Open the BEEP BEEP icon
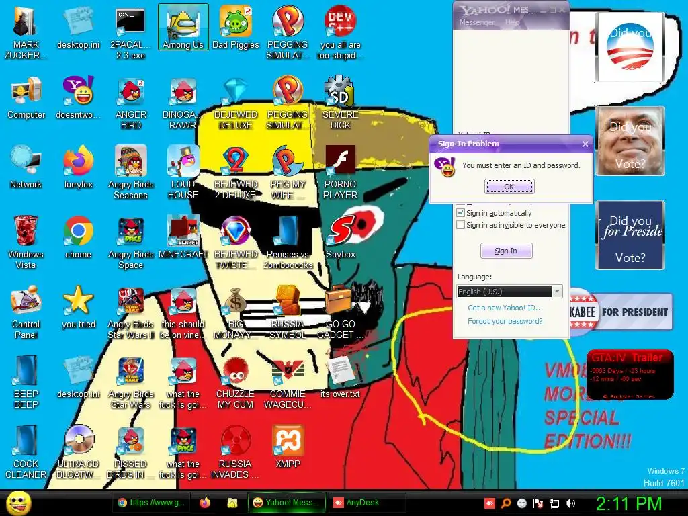Image resolution: width=688 pixels, height=516 pixels. [x=26, y=382]
